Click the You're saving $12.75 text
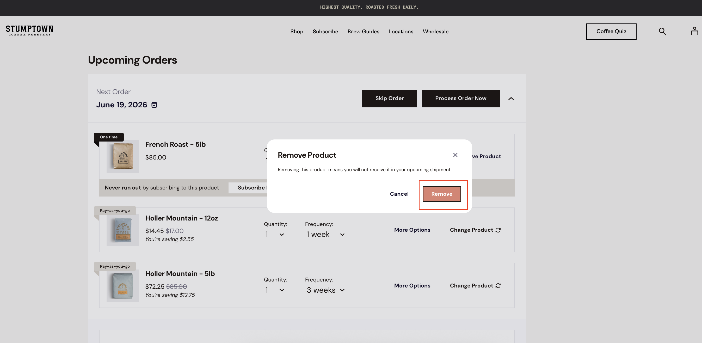The image size is (702, 343). click(170, 295)
